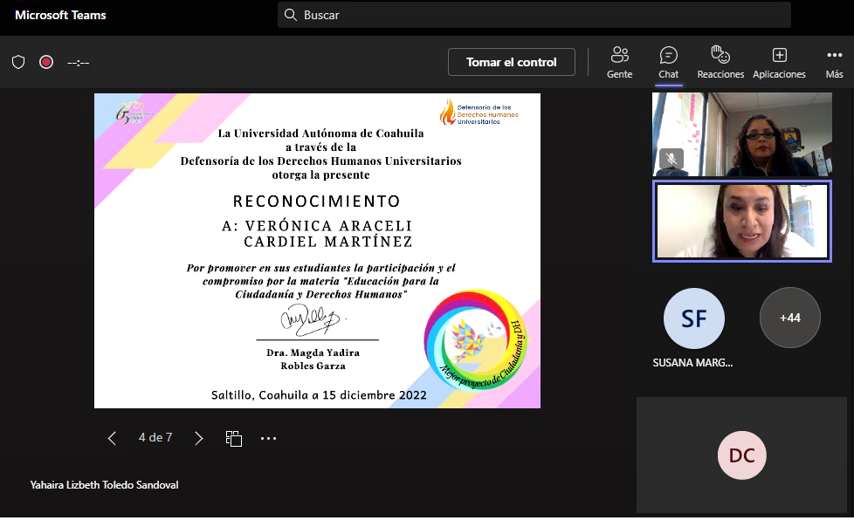Screen dimensions: 854x520
Task: Expand the Más options menu
Action: pos(834,62)
